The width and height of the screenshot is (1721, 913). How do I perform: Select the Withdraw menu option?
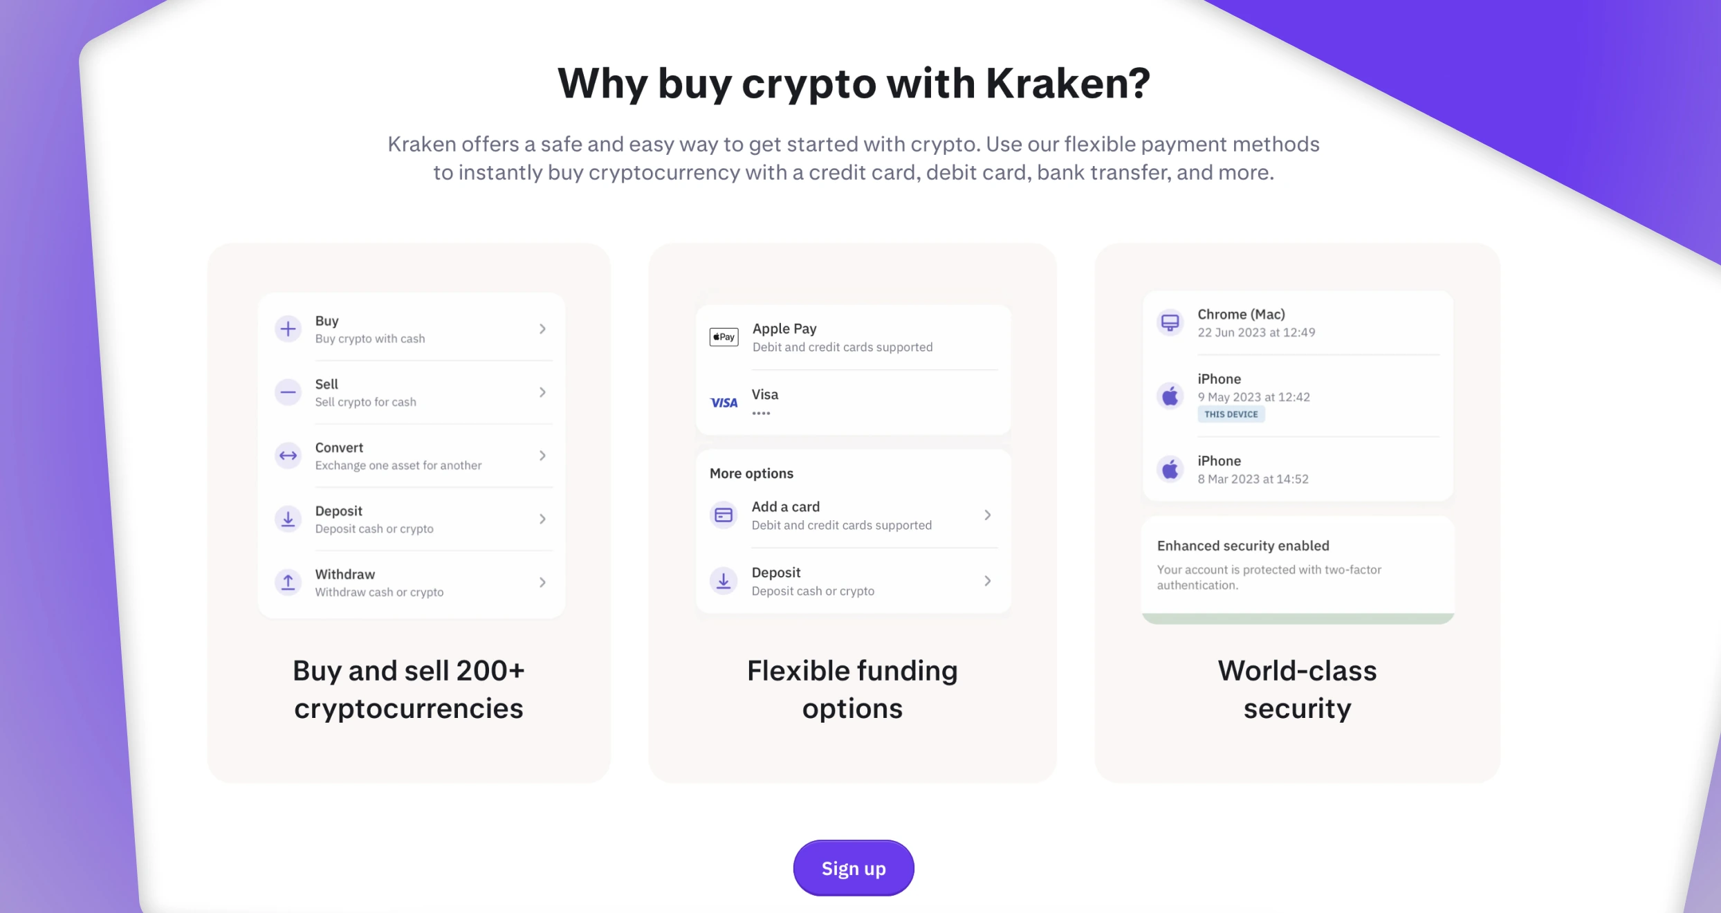[411, 583]
